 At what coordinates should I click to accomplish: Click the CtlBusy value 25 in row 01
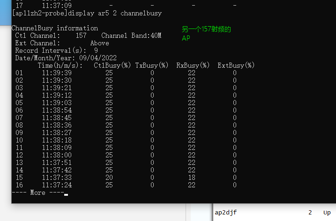[x=109, y=73]
